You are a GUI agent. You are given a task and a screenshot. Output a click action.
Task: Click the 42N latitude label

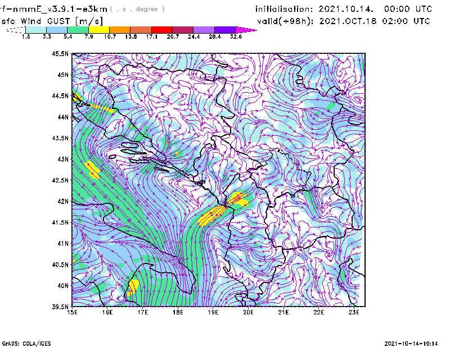click(x=63, y=202)
